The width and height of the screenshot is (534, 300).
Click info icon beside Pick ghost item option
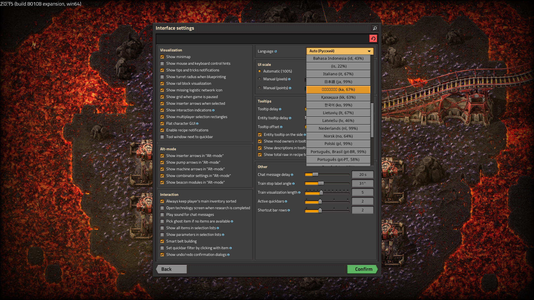232,221
